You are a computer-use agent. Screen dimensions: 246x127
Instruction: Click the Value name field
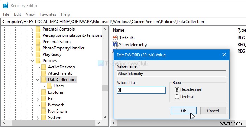tap(171, 74)
